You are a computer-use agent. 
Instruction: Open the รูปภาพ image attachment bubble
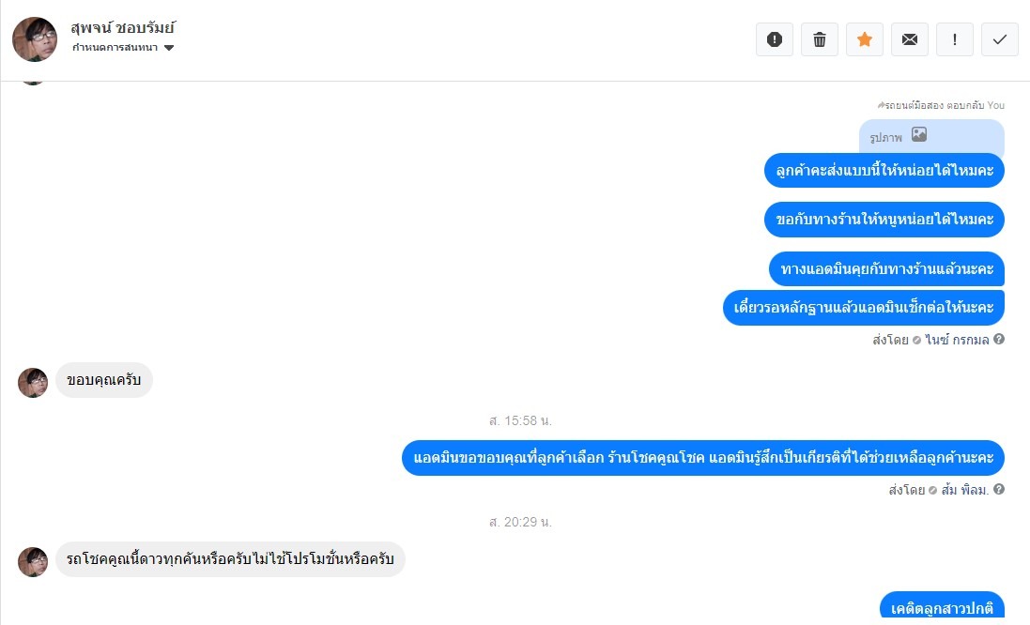[x=931, y=137]
